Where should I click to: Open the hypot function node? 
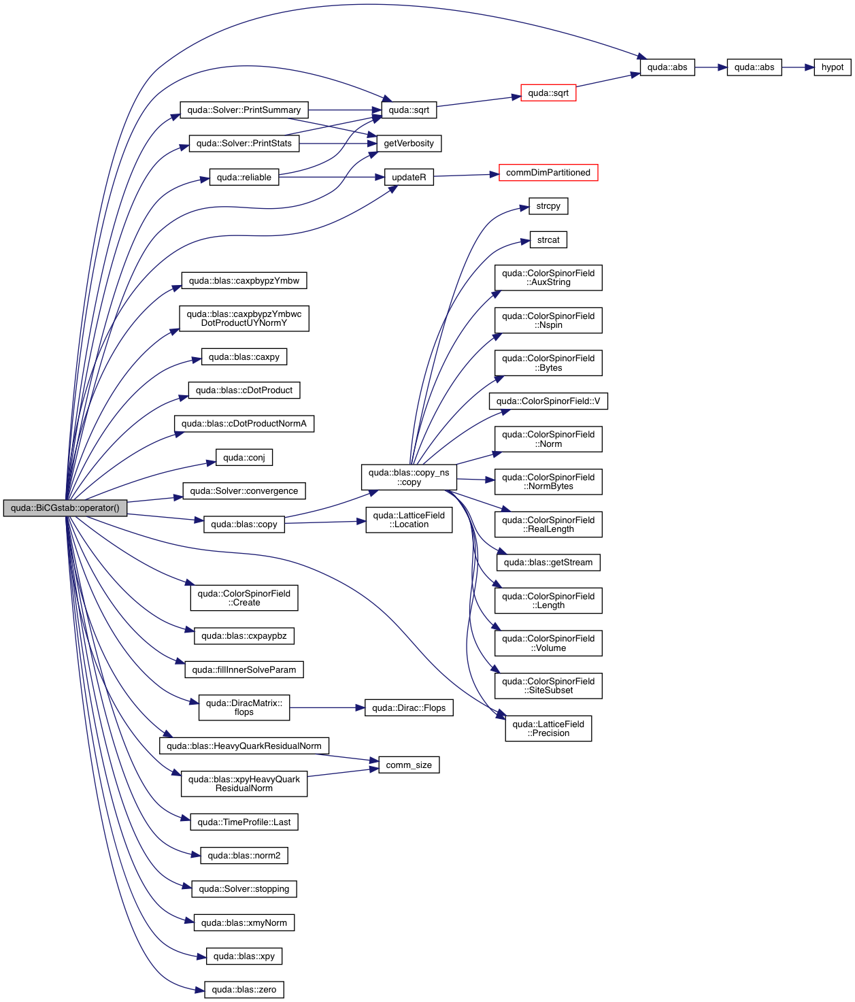coord(832,67)
